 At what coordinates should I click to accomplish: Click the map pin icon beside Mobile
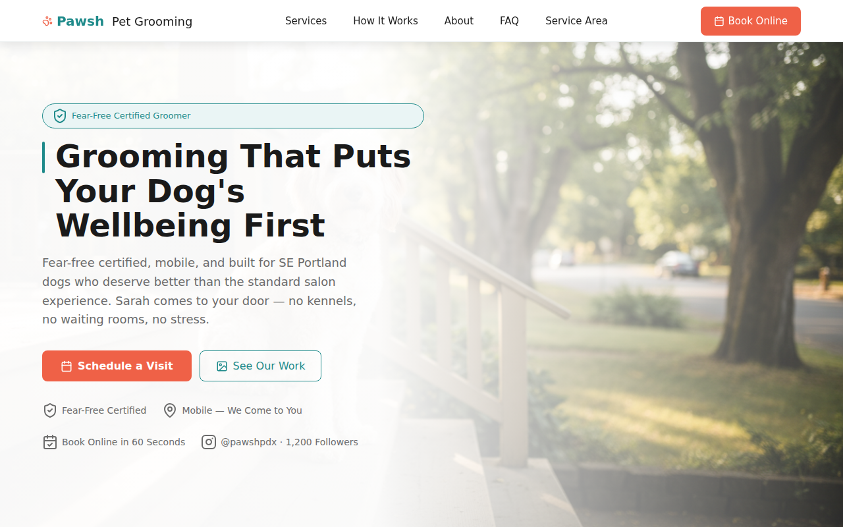[170, 410]
